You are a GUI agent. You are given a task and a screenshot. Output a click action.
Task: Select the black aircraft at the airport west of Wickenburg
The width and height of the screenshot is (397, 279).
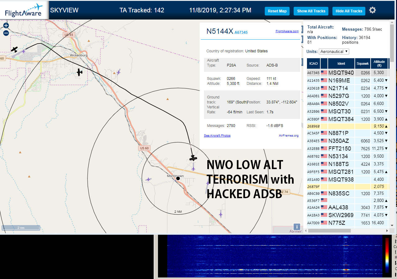point(14,49)
